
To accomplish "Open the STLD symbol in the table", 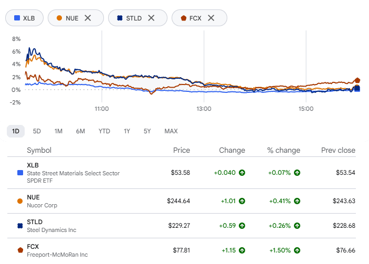I will point(35,222).
